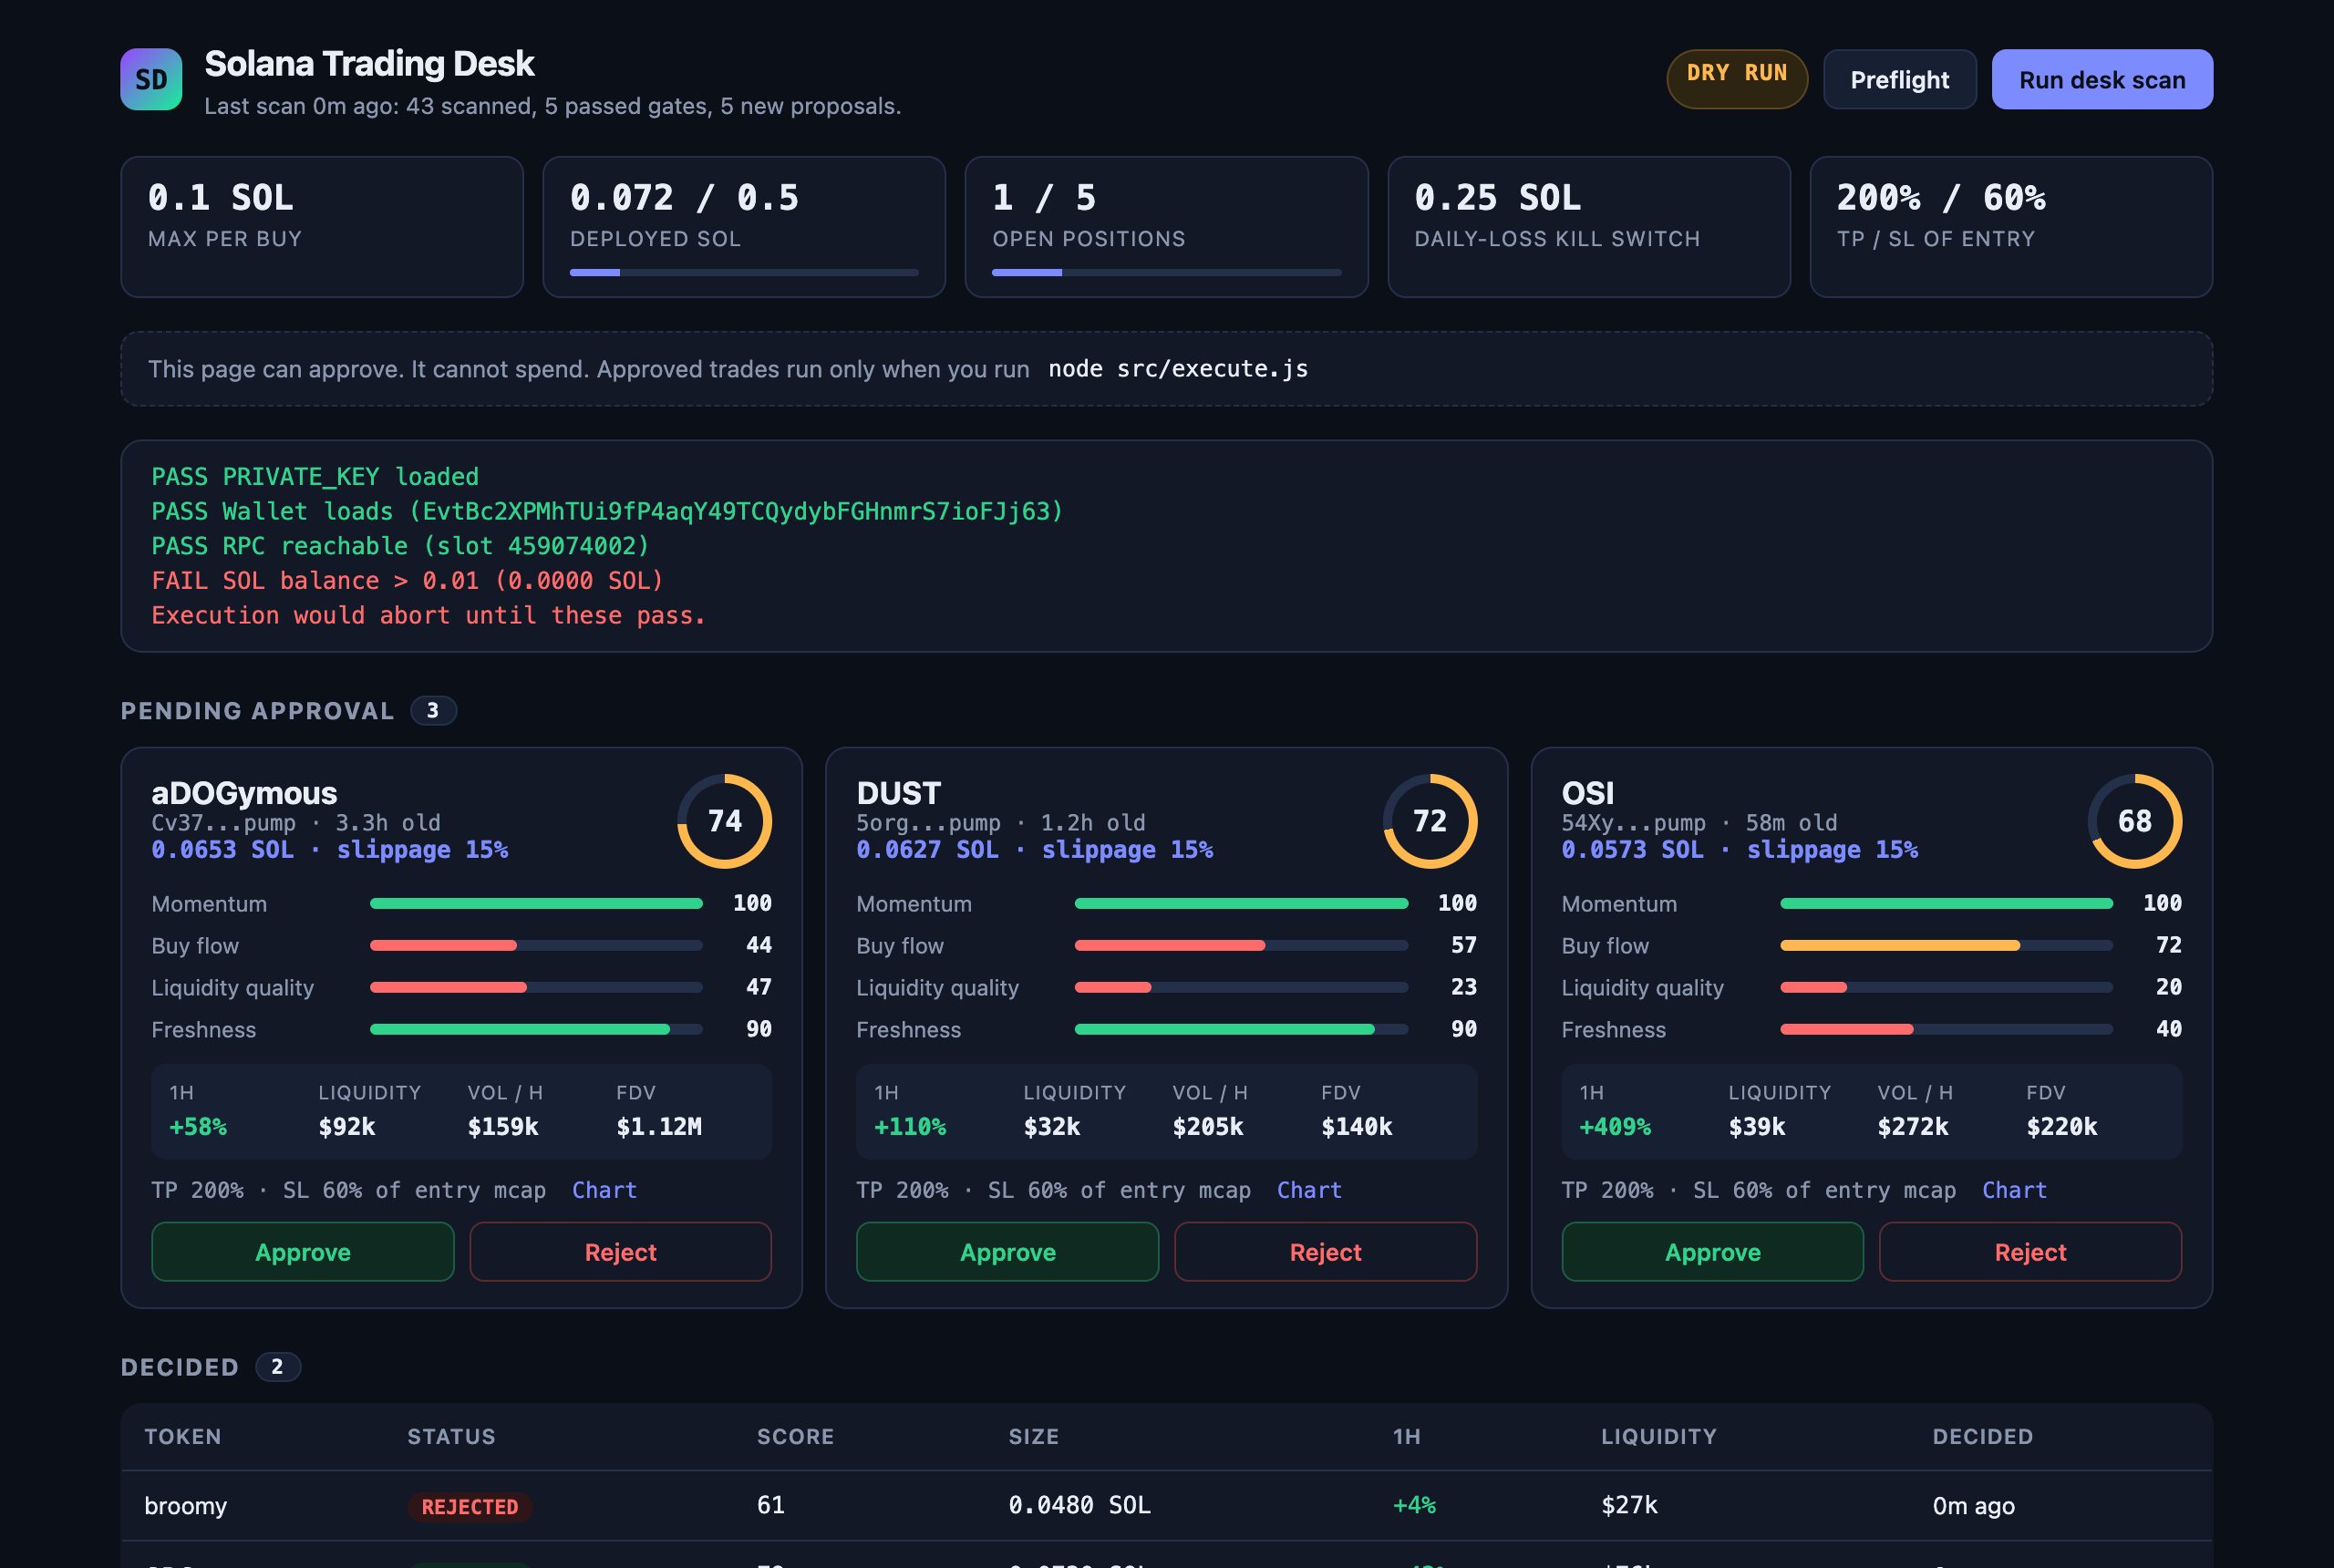The height and width of the screenshot is (1568, 2334).
Task: Click the 0.25 SOL daily-loss kill switch card
Action: 1588,226
